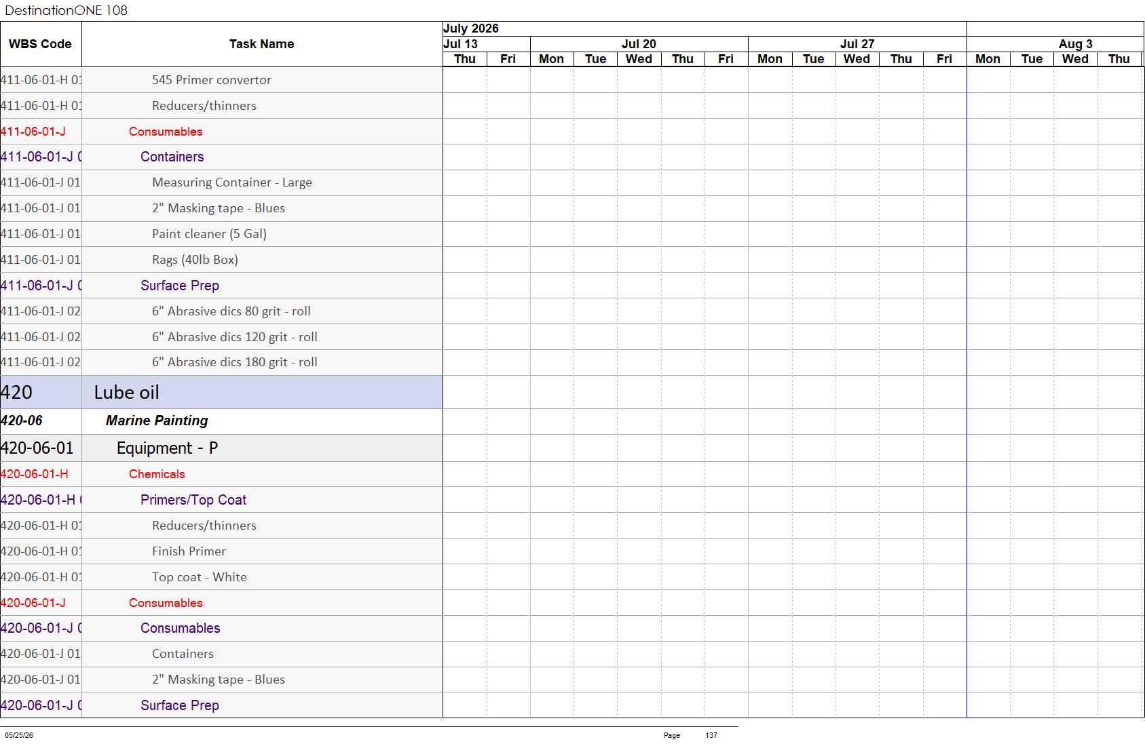Click the WBS code cell 420-06-01

tap(41, 448)
